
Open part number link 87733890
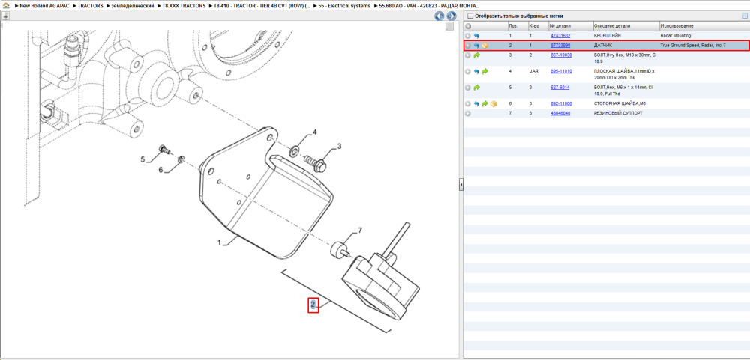pos(560,46)
